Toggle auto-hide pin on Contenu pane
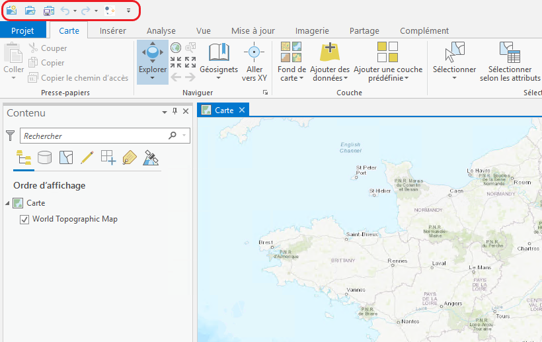The width and height of the screenshot is (542, 342). point(175,111)
